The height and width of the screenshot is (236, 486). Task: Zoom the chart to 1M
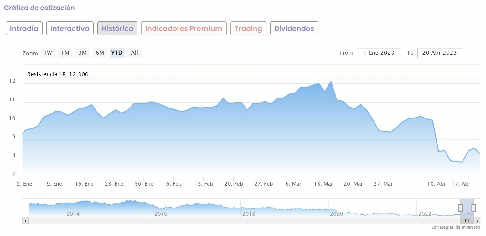(x=65, y=53)
